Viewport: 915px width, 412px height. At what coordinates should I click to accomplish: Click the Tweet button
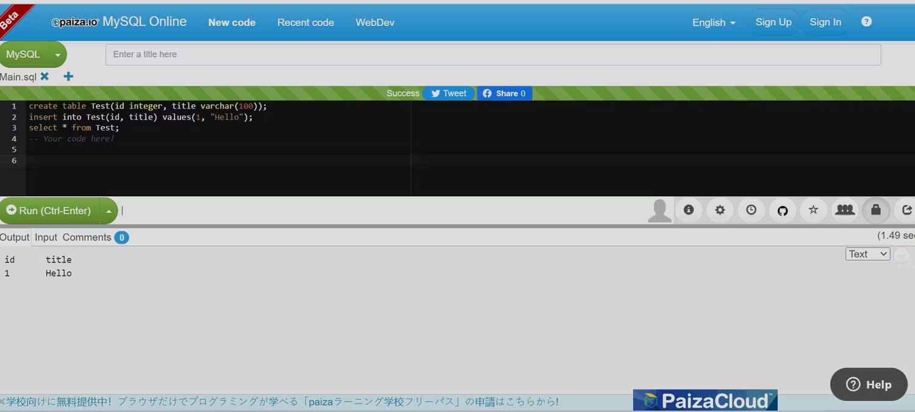(x=449, y=93)
